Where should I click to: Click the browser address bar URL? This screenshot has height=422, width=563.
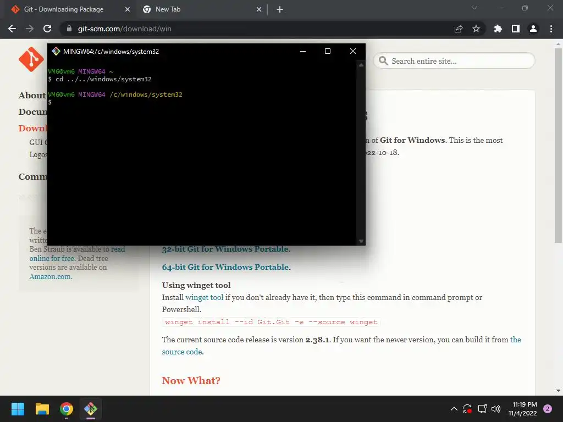click(125, 29)
